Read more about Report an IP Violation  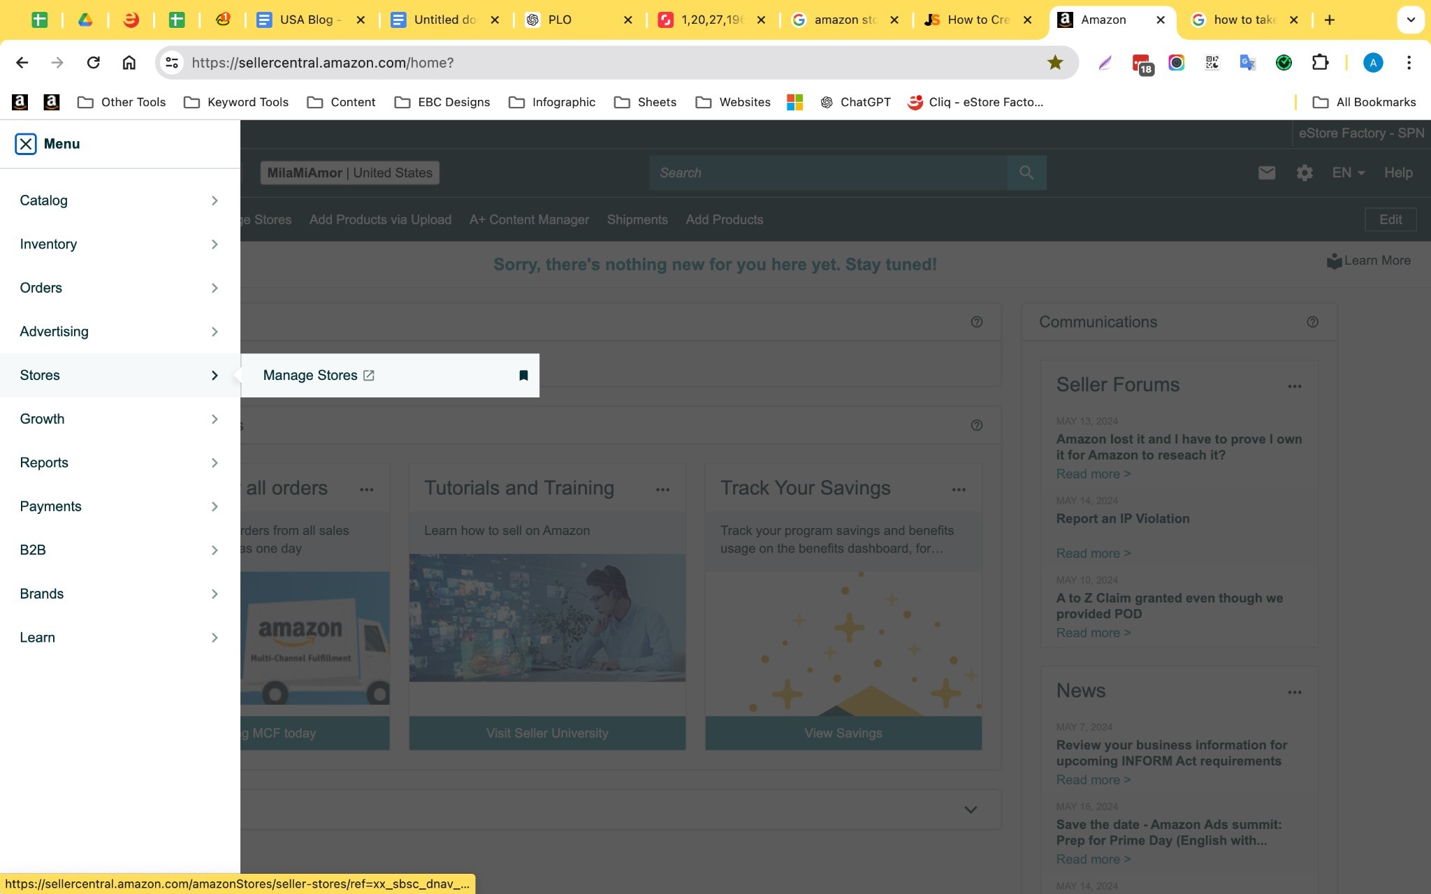pos(1093,553)
